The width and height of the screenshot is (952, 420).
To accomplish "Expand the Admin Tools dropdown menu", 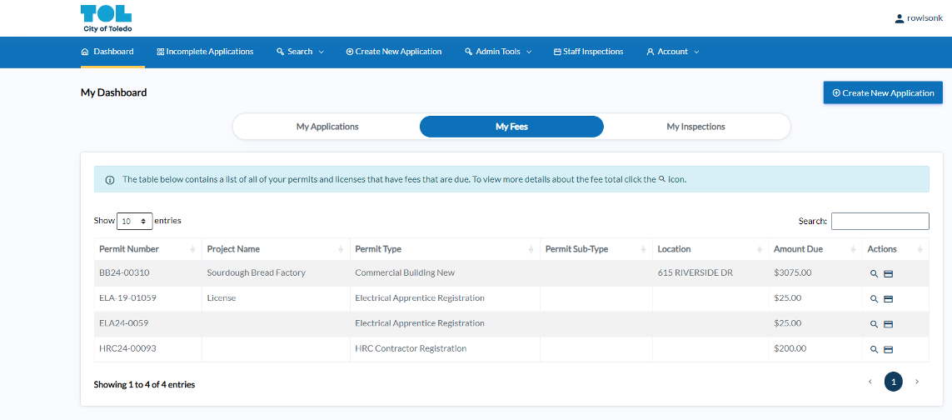I will (498, 52).
